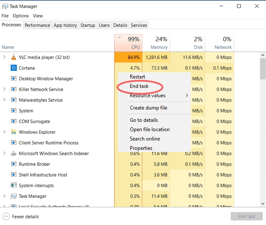266x225 pixels.
Task: Open the File menu
Action: 5,16
